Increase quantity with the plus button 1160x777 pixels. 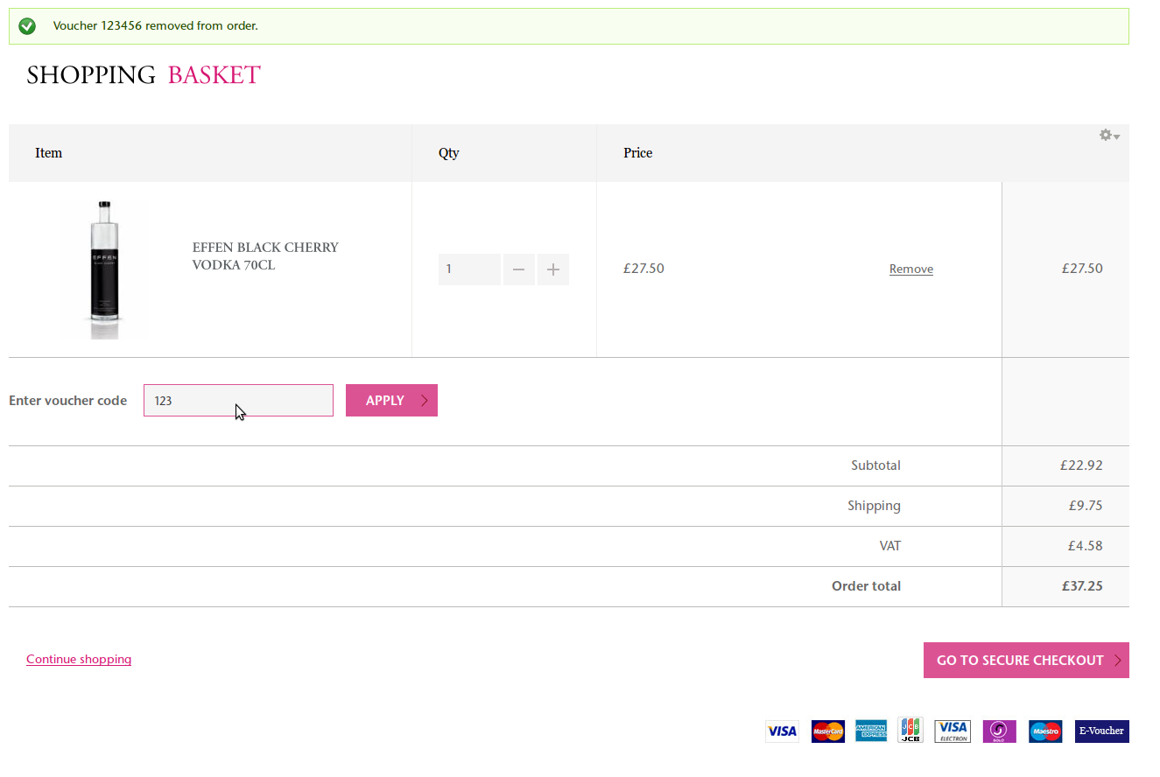(553, 269)
